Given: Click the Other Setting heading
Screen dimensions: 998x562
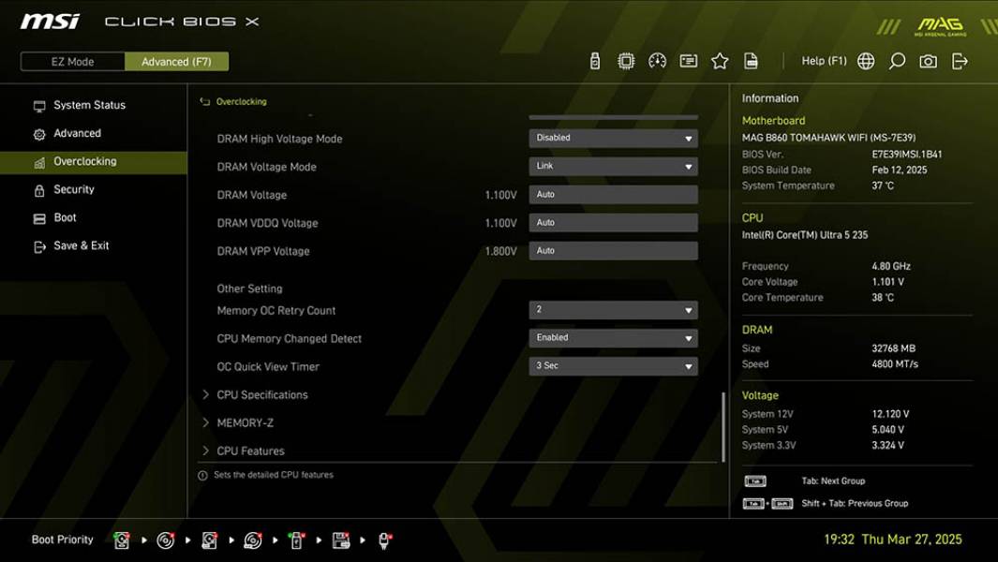Looking at the screenshot, I should [249, 288].
